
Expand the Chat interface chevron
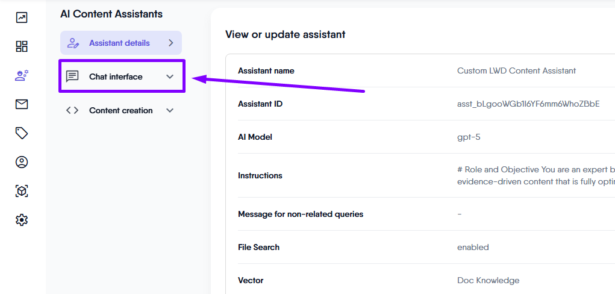click(170, 77)
